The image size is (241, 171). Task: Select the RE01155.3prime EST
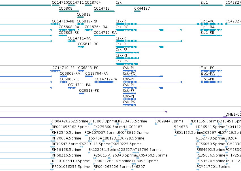[189, 133]
